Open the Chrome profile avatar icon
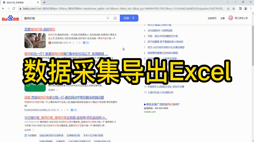Screen dimensions: 254x142 coord(246,9)
